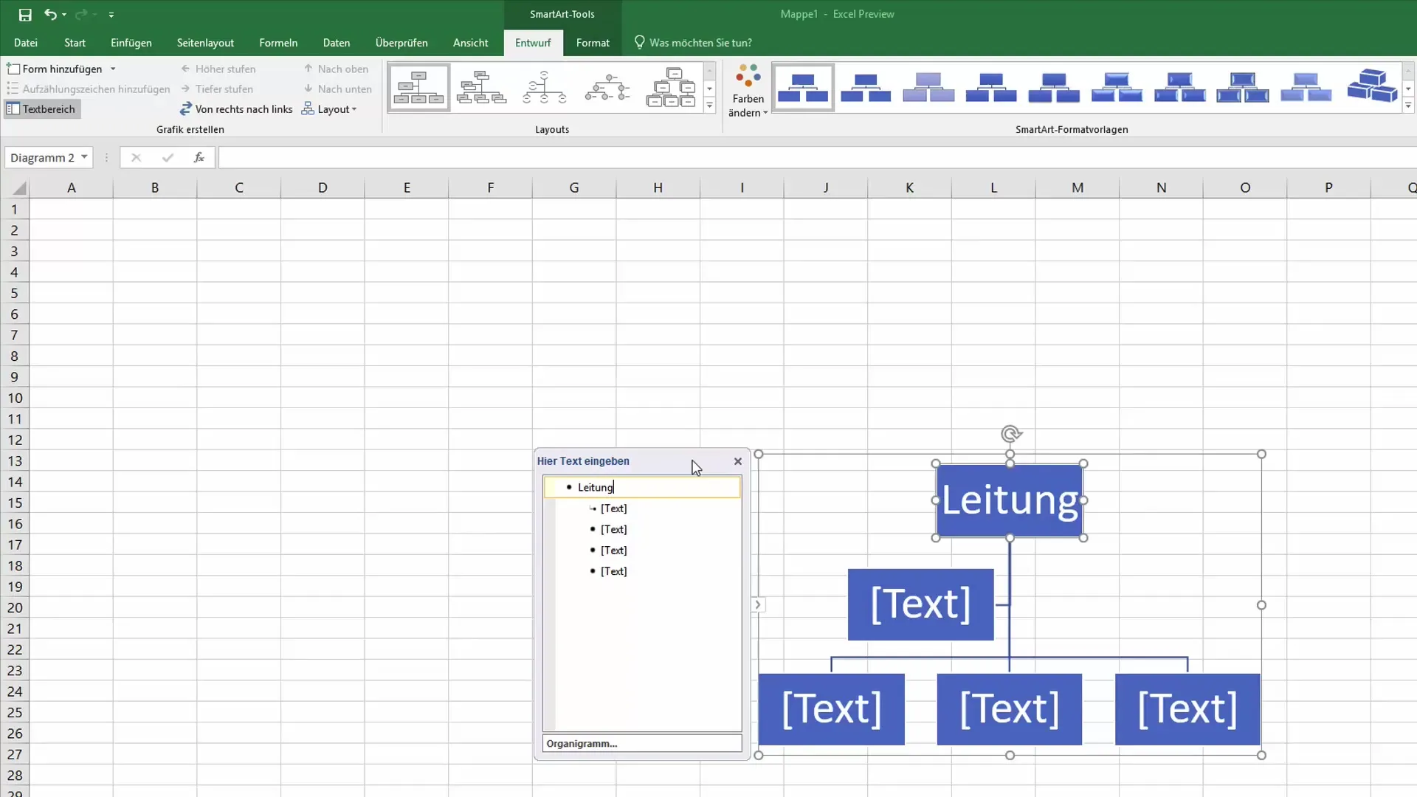Screen dimensions: 1417x797
Task: Select the bottom-left [Text] box
Action: (x=831, y=709)
